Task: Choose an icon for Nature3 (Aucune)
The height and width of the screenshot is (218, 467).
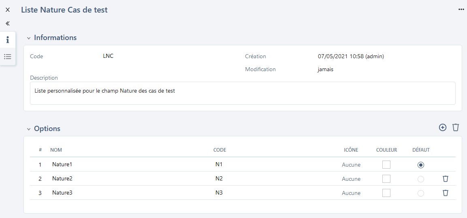Action: [351, 193]
